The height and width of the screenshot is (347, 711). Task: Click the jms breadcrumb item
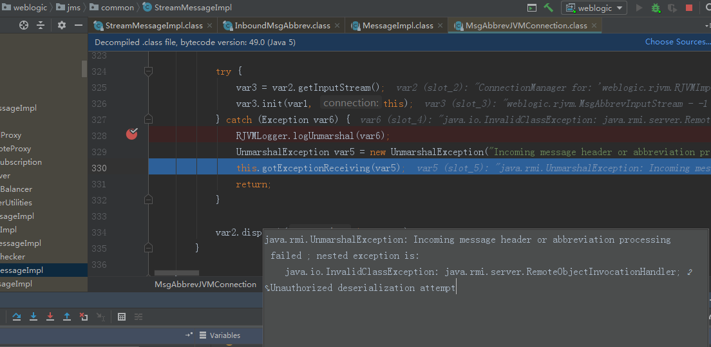pos(68,8)
